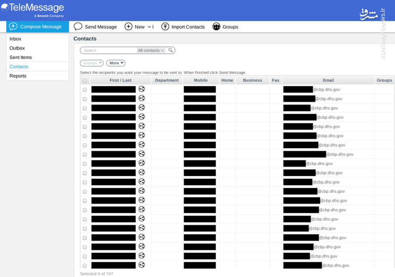Viewport: 395px width, 277px height.
Task: Sort by First / Last column header
Action: [x=120, y=80]
